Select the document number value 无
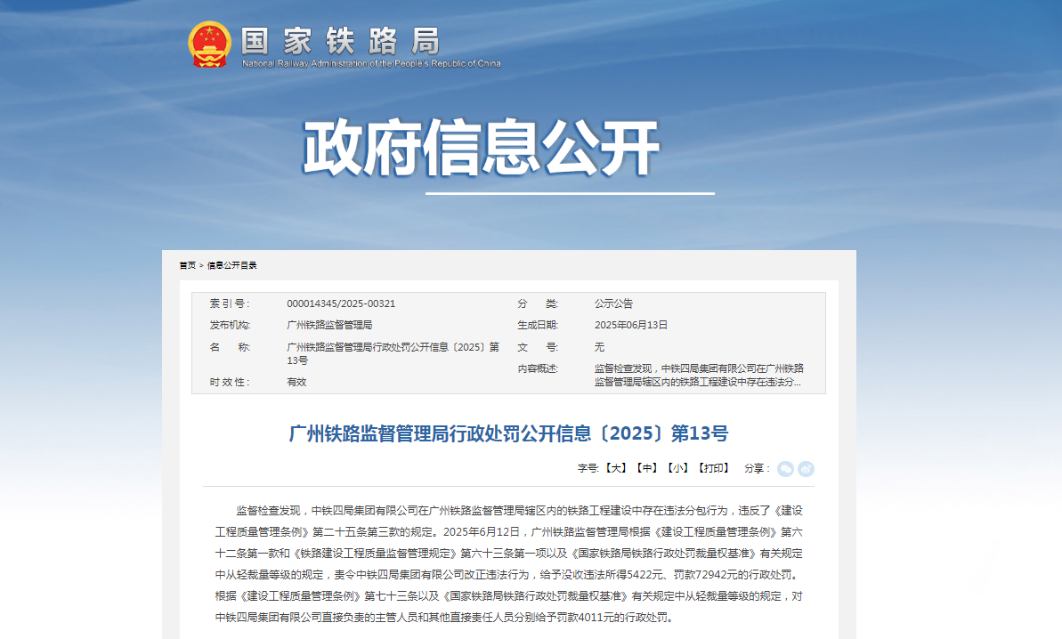1062x639 pixels. pos(599,347)
